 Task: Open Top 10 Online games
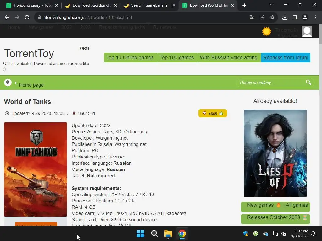(130, 58)
